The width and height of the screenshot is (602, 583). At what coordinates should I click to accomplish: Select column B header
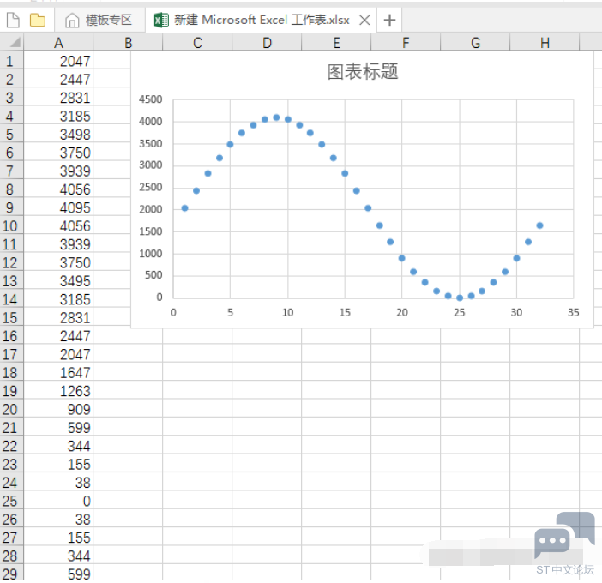point(128,42)
